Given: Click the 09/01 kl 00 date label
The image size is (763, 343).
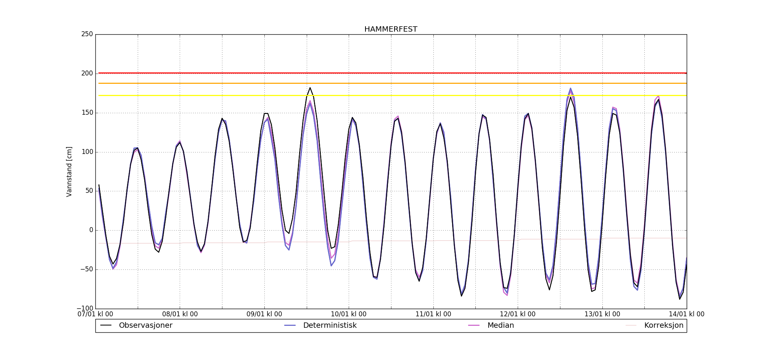Looking at the screenshot, I should click(264, 314).
